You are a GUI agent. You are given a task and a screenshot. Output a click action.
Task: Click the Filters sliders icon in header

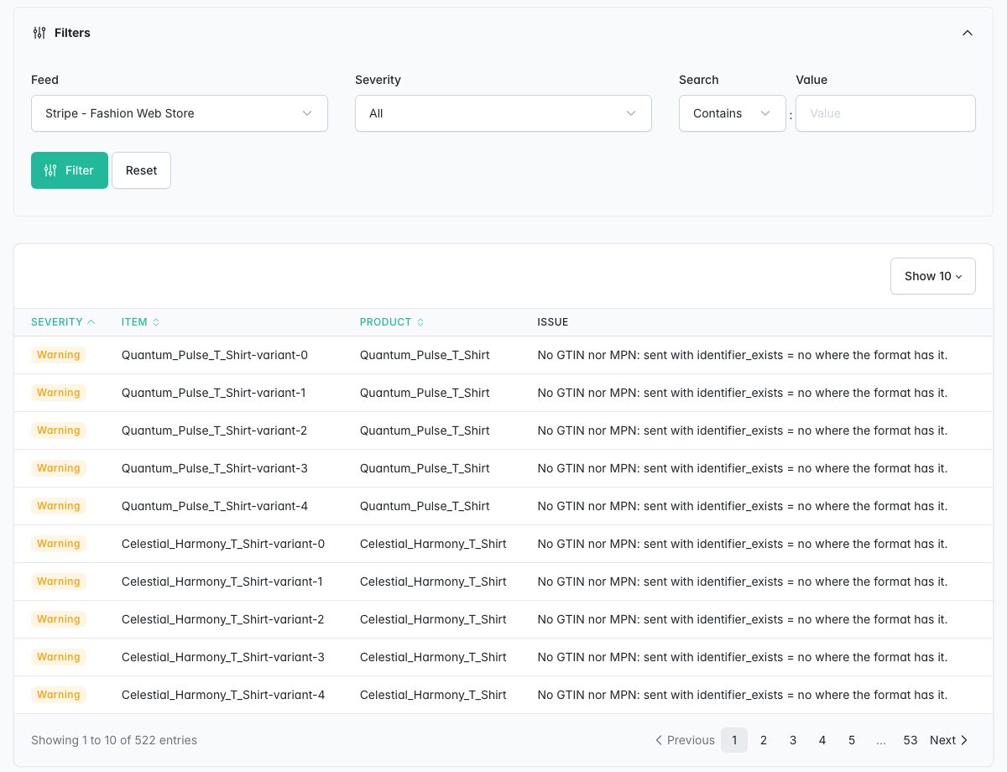tap(39, 33)
